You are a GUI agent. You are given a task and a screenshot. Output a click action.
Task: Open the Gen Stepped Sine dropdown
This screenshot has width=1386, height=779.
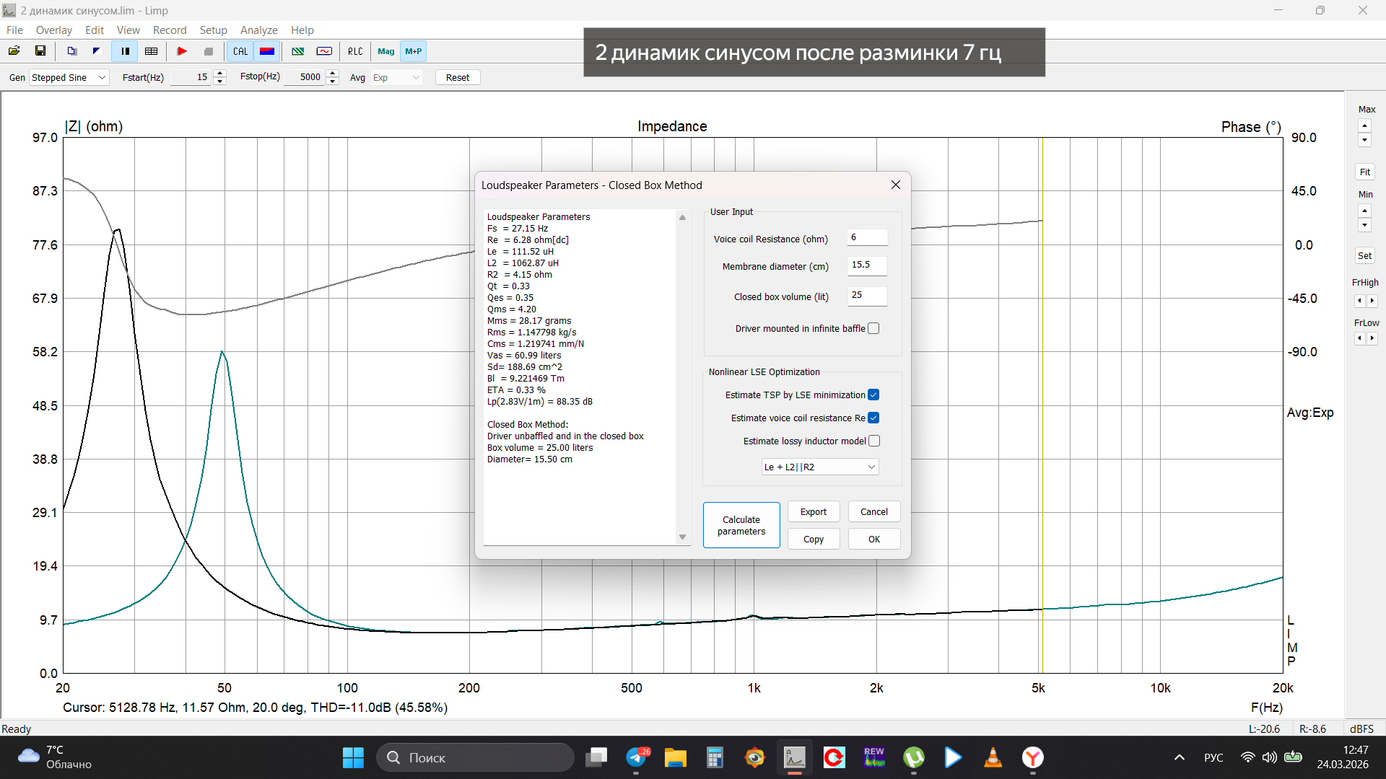pos(69,78)
